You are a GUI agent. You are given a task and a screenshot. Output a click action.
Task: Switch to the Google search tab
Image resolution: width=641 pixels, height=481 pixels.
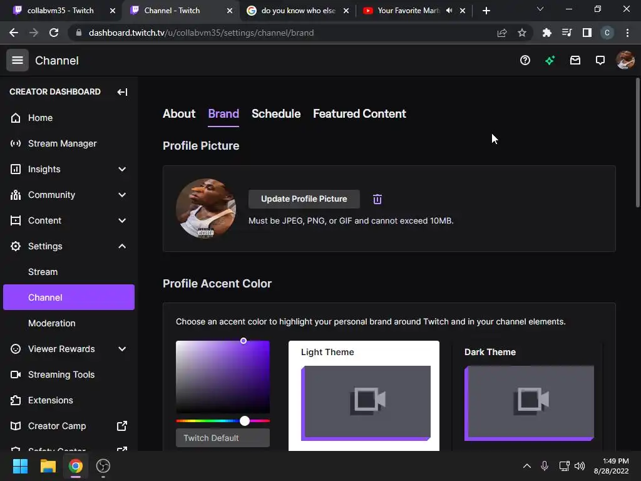click(x=297, y=11)
